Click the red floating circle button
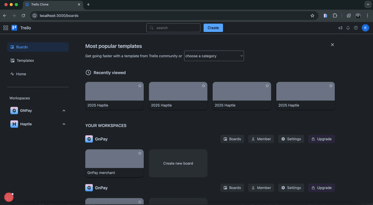 click(x=9, y=197)
